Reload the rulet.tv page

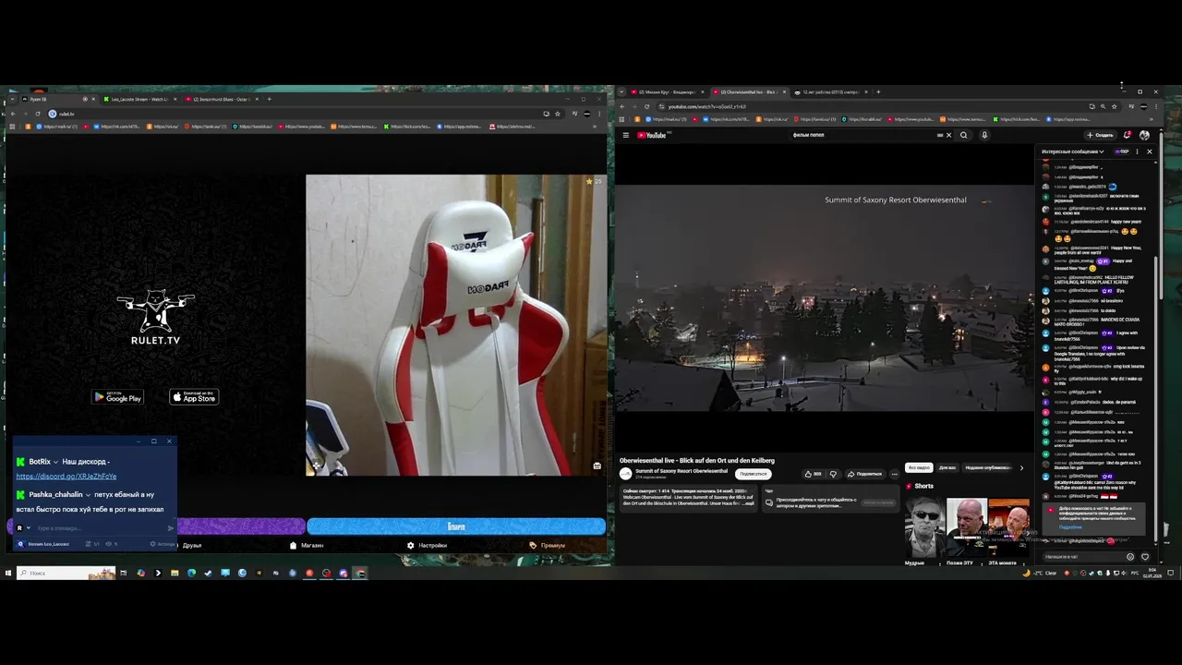(x=37, y=114)
